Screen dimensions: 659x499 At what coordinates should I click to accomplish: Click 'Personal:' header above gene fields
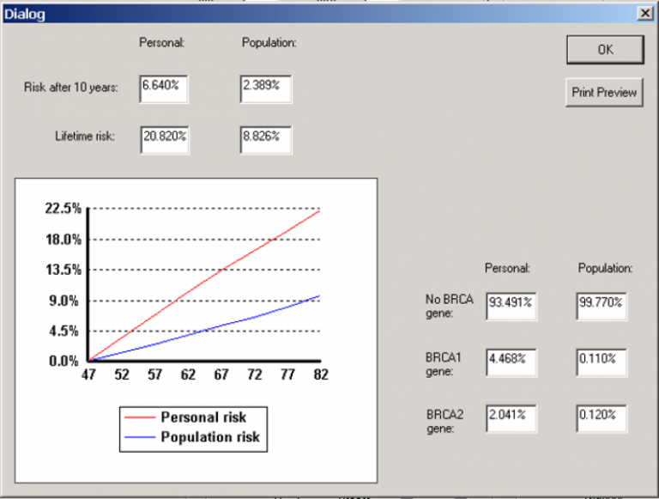click(507, 269)
